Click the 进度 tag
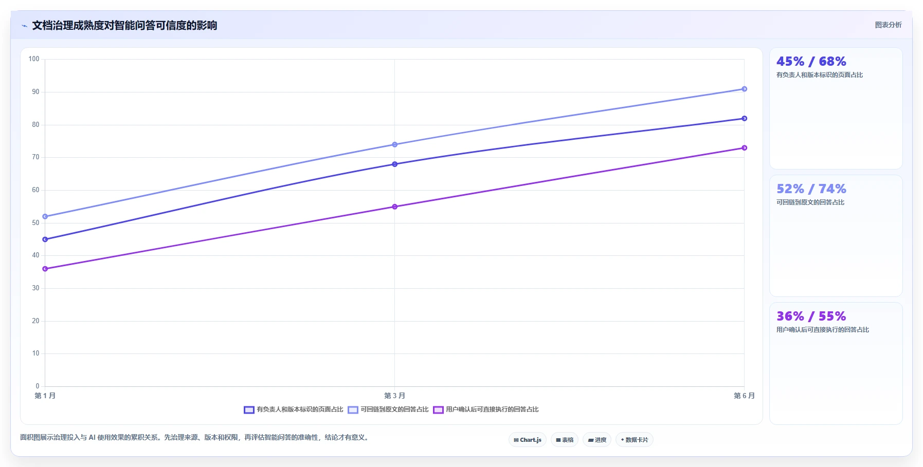The image size is (923, 467). click(597, 440)
